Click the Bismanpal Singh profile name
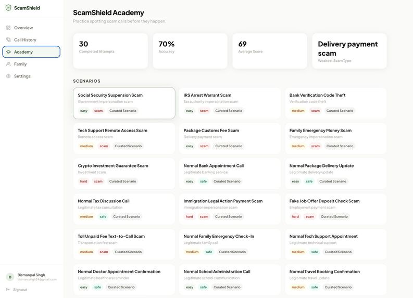The width and height of the screenshot is (413, 298). 31,275
